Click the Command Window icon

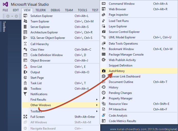[103, 4]
